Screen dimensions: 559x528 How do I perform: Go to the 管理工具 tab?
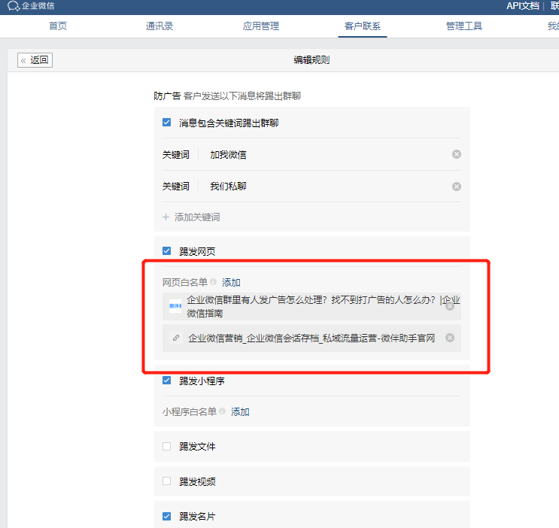(x=464, y=26)
